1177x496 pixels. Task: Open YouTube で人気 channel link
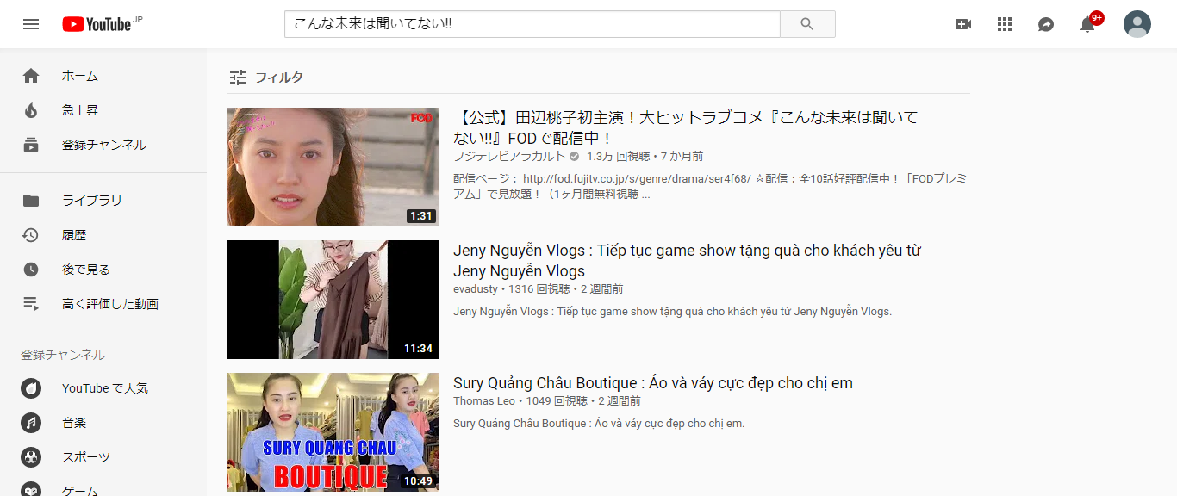pos(105,388)
